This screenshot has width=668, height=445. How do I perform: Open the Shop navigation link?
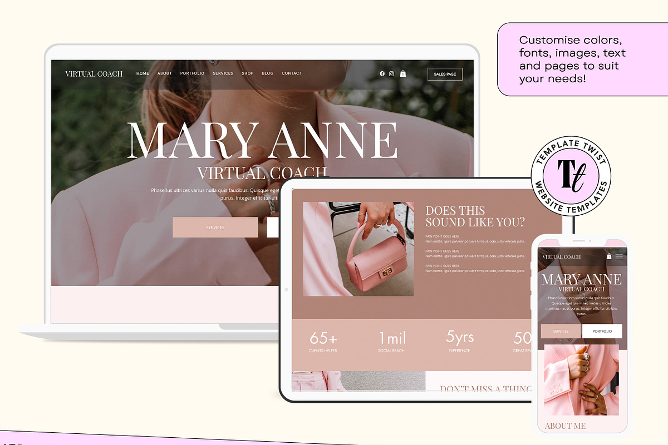247,73
